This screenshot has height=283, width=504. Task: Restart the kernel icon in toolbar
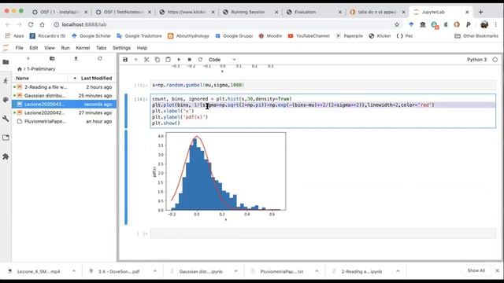coord(200,60)
